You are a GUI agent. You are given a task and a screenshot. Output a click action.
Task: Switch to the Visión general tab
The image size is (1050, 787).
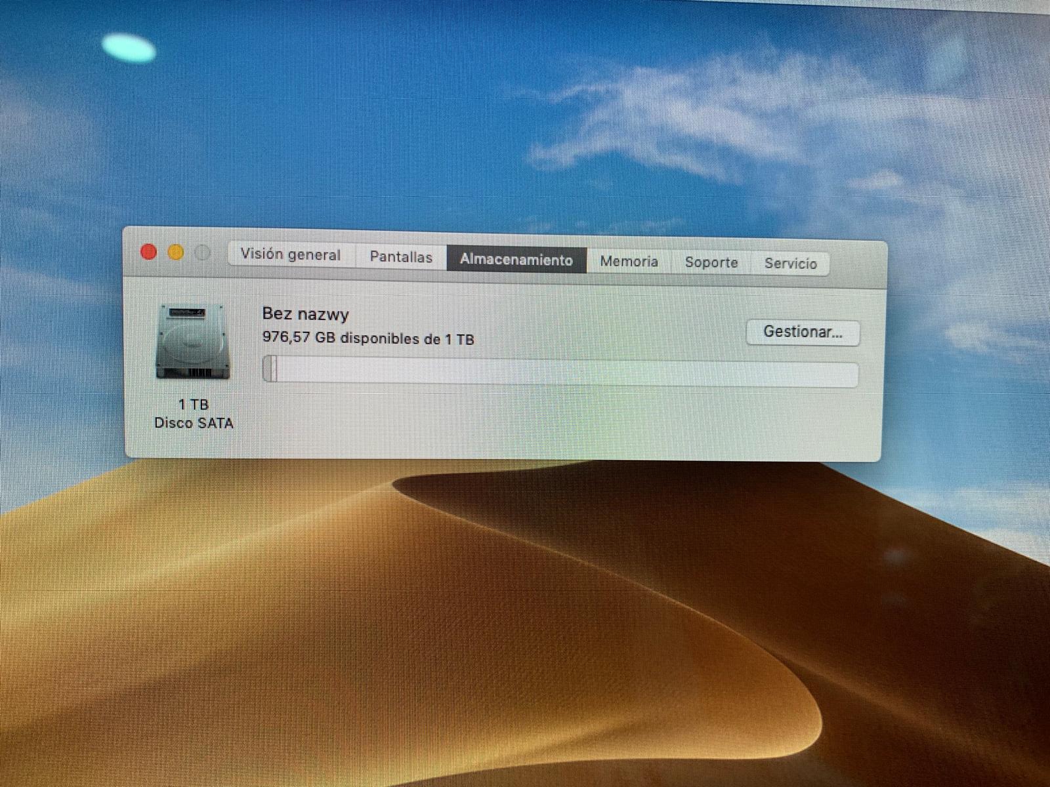291,254
